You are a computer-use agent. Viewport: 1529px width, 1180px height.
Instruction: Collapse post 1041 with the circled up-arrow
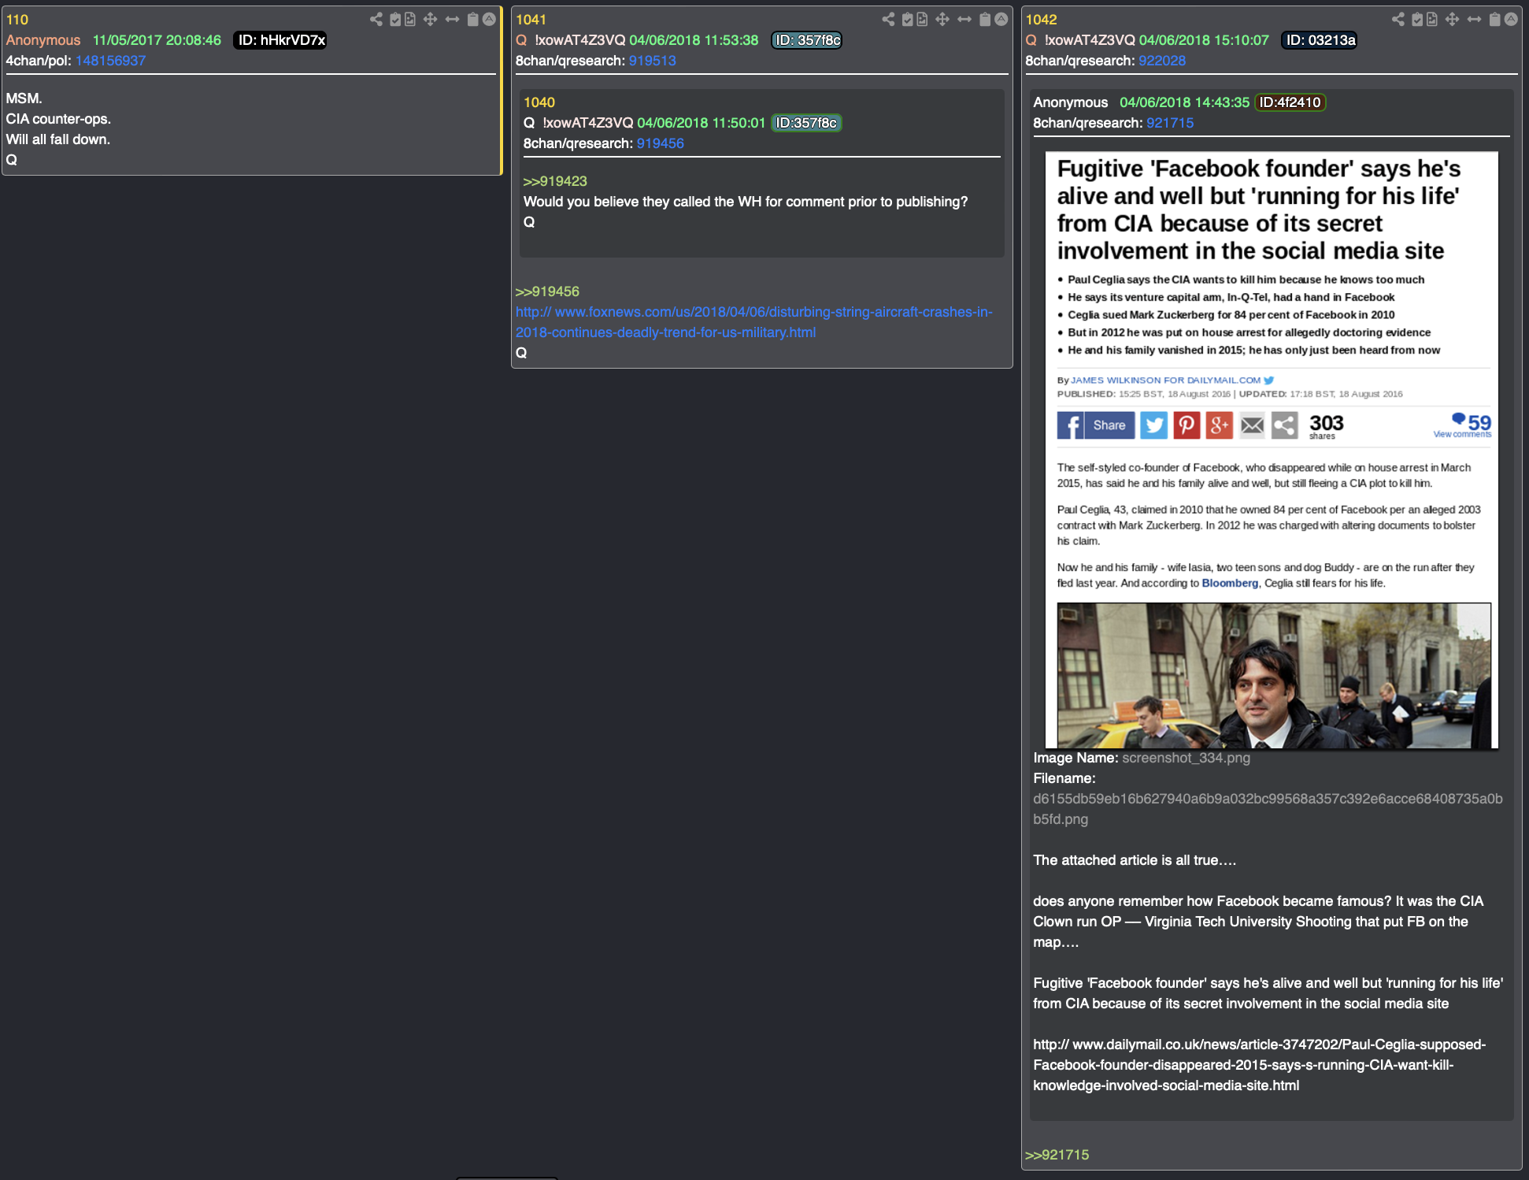click(x=1001, y=19)
